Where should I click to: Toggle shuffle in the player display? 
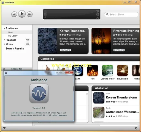point(97,18)
